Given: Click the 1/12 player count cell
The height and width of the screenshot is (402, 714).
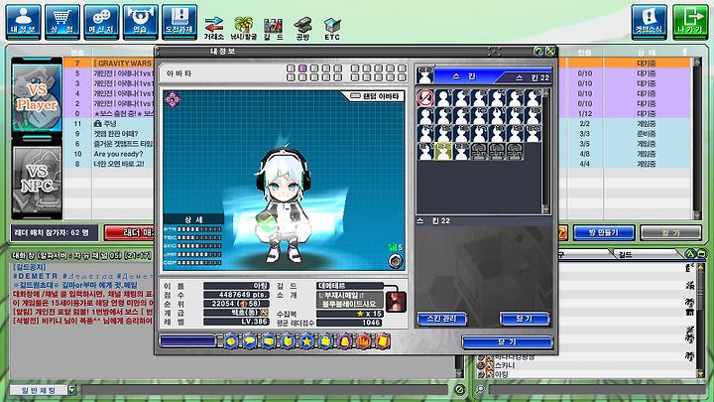Looking at the screenshot, I should [x=585, y=113].
